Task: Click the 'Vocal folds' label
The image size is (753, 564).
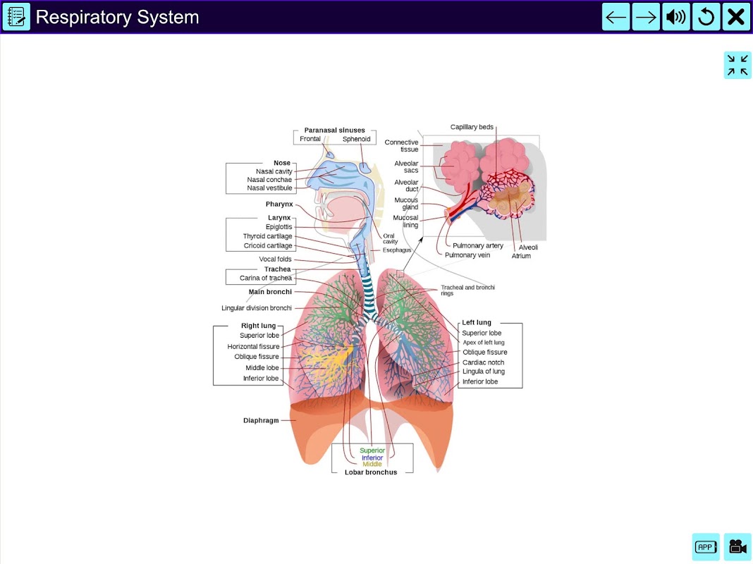Action: click(275, 259)
